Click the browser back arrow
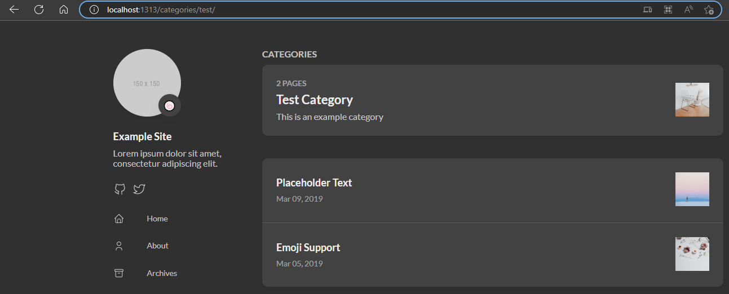 pyautogui.click(x=14, y=10)
